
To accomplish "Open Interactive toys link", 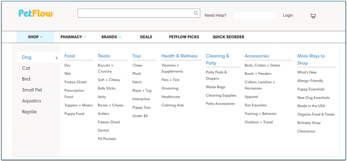I will point(141,99).
